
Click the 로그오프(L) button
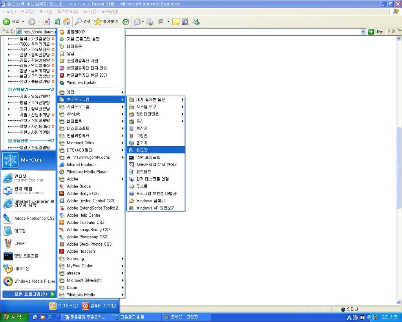(x=64, y=305)
